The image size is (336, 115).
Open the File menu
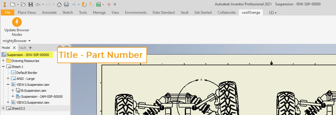tap(8, 12)
